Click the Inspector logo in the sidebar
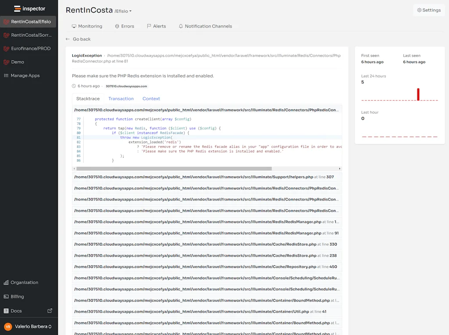This screenshot has height=335, width=449. click(28, 8)
